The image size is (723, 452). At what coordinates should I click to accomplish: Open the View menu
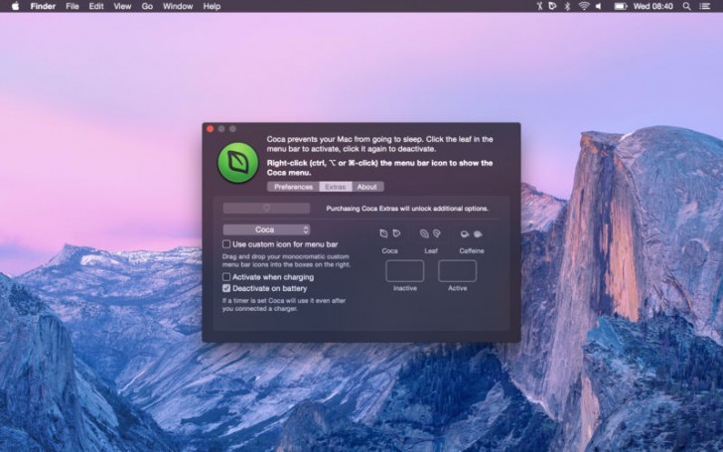[122, 6]
